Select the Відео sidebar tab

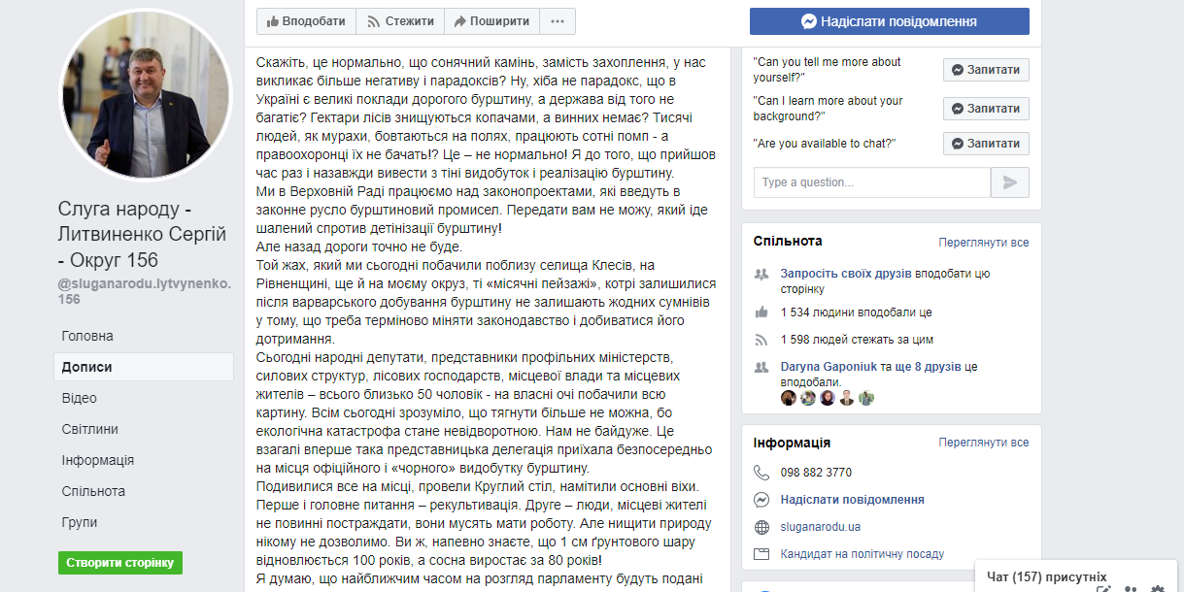click(79, 398)
